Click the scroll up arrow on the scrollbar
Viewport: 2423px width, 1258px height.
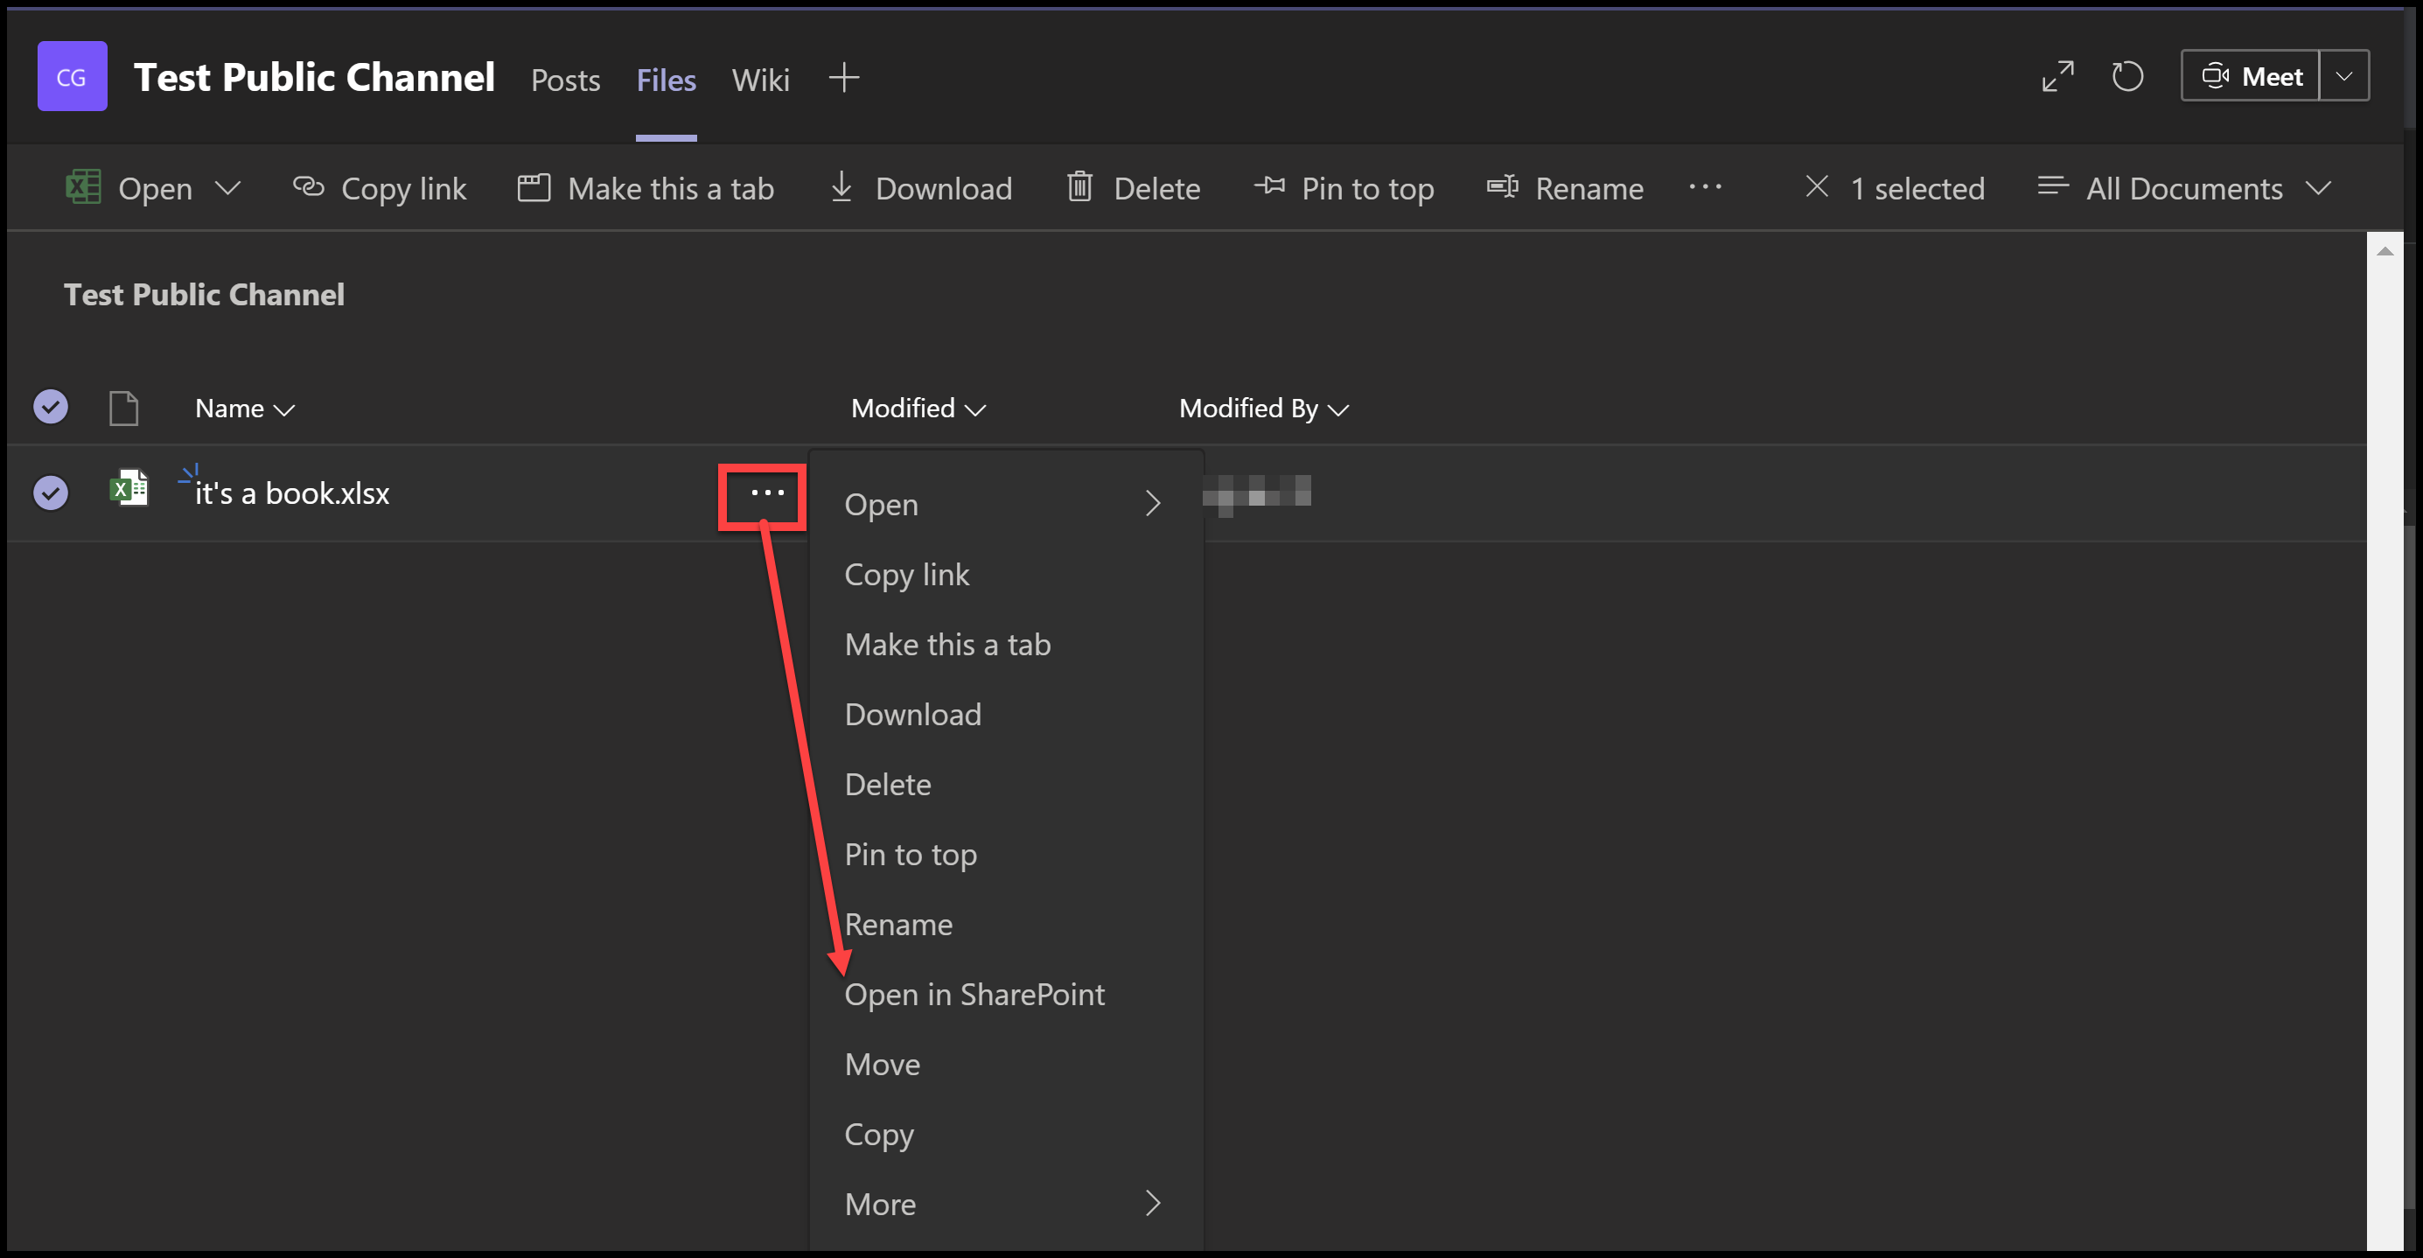point(2385,251)
